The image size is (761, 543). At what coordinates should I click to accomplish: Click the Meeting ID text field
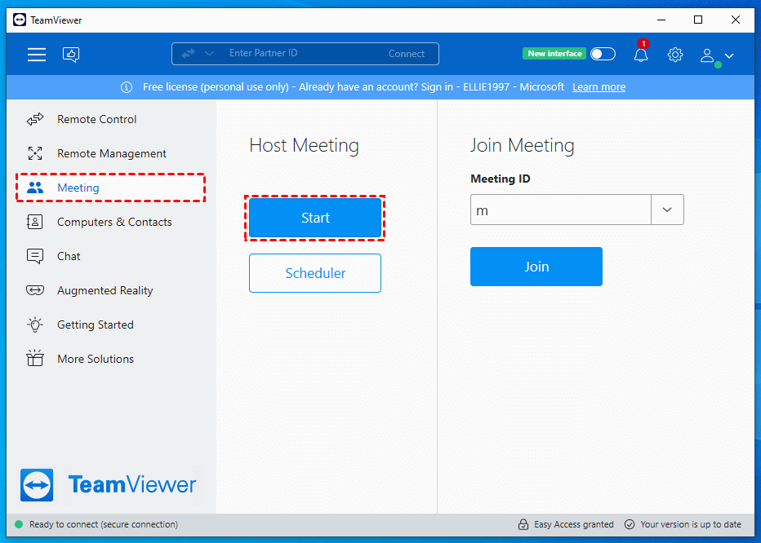pyautogui.click(x=560, y=210)
